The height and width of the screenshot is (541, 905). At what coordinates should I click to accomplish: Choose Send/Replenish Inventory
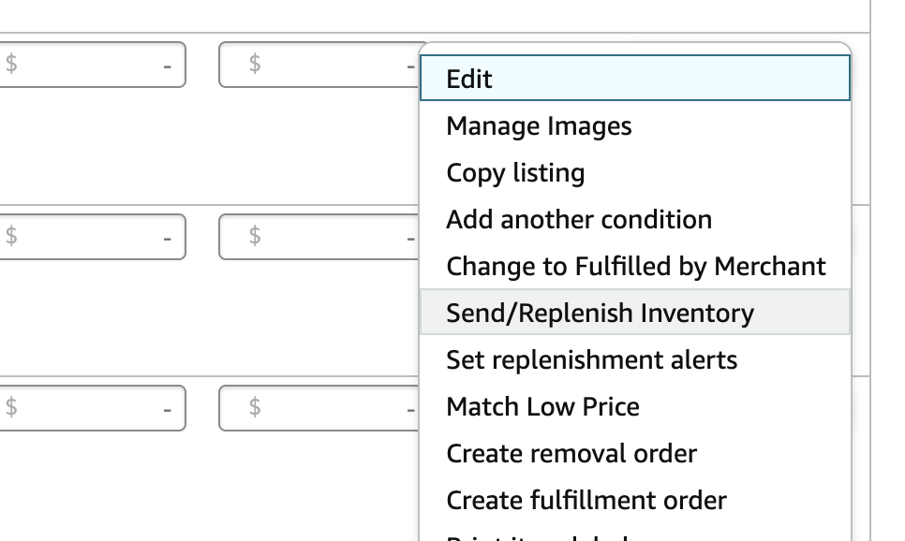tap(601, 313)
